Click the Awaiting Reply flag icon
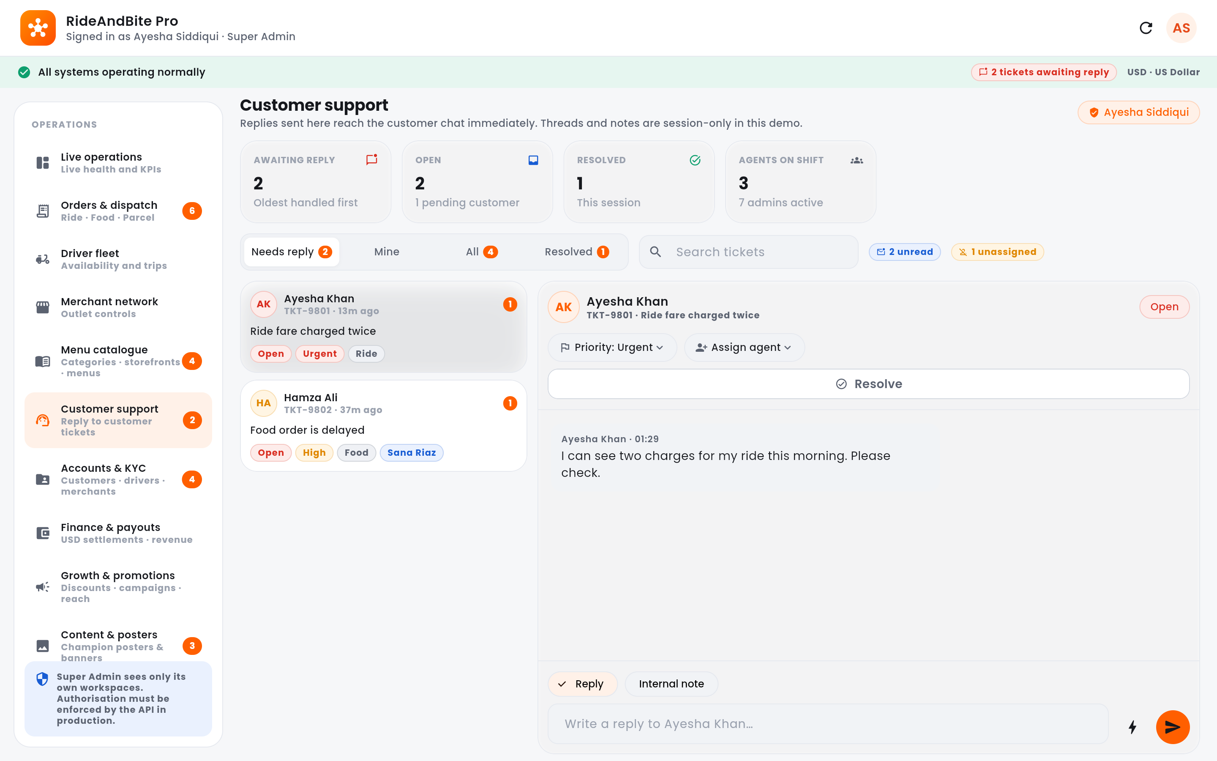The height and width of the screenshot is (761, 1217). [x=371, y=159]
